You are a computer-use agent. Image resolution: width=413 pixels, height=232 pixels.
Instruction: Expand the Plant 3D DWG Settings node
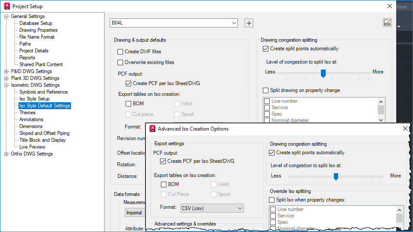(x=6, y=78)
